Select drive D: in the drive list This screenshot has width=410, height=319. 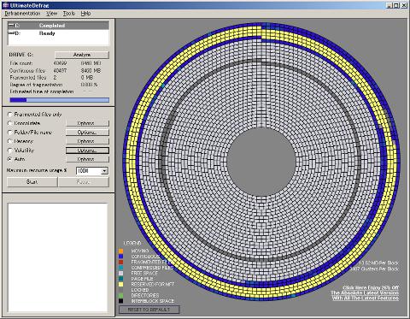(58, 33)
